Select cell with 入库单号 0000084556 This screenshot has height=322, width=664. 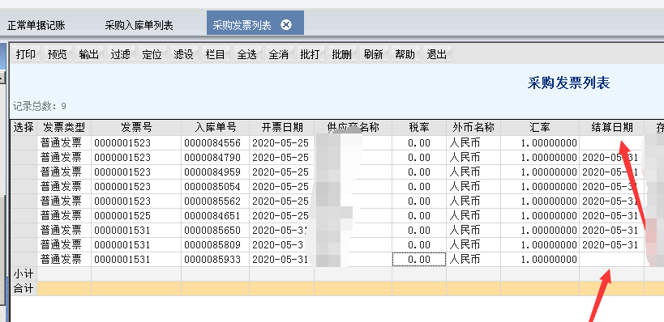(215, 143)
